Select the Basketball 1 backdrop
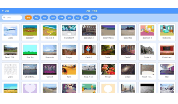 (69, 32)
